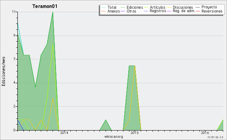
Task: Select the Registros legend entry
Action: pyautogui.click(x=155, y=11)
